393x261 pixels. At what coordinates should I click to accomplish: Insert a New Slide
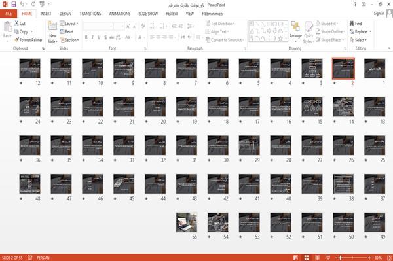click(x=52, y=33)
